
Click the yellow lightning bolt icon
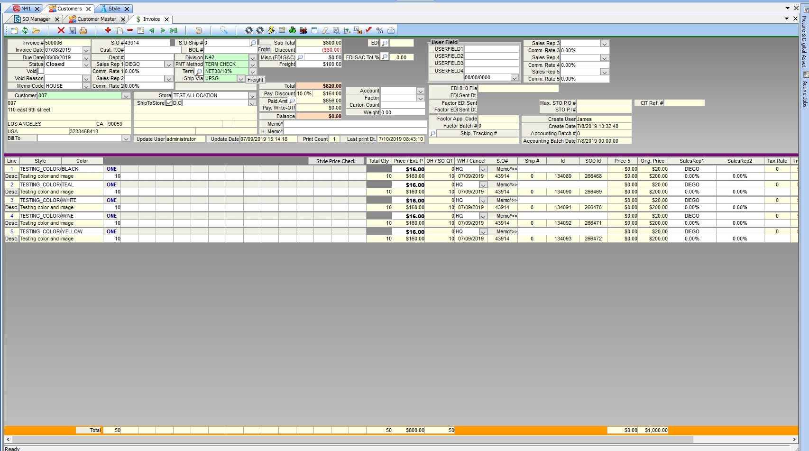click(x=271, y=30)
